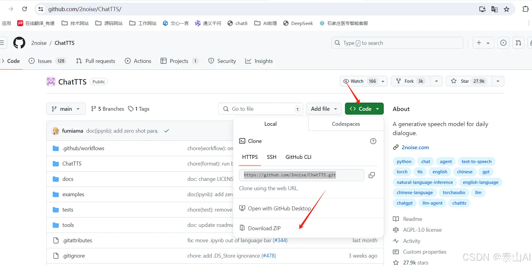Click the browser address bar URL
The image size is (532, 266).
click(x=85, y=9)
